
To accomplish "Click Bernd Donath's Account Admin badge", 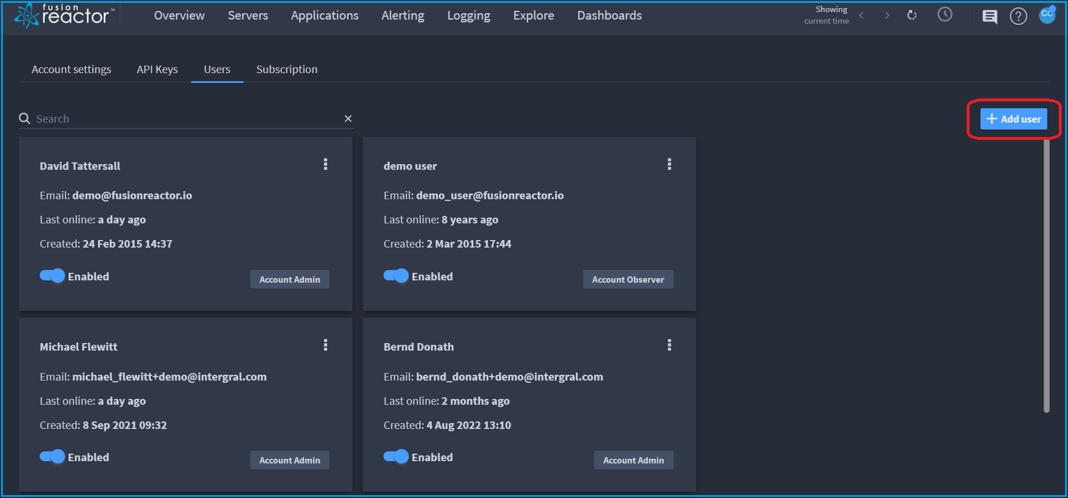I will [633, 460].
